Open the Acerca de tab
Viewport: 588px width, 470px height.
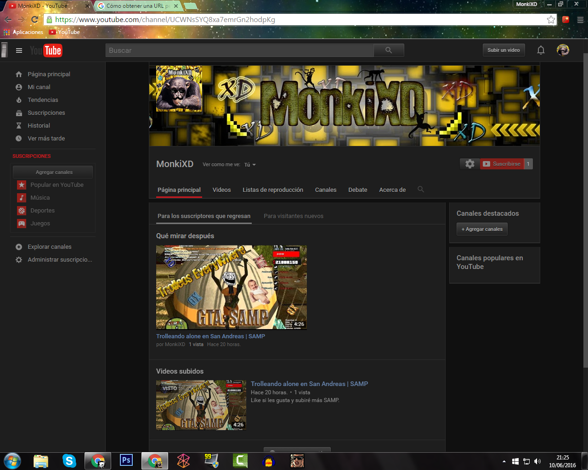point(392,190)
